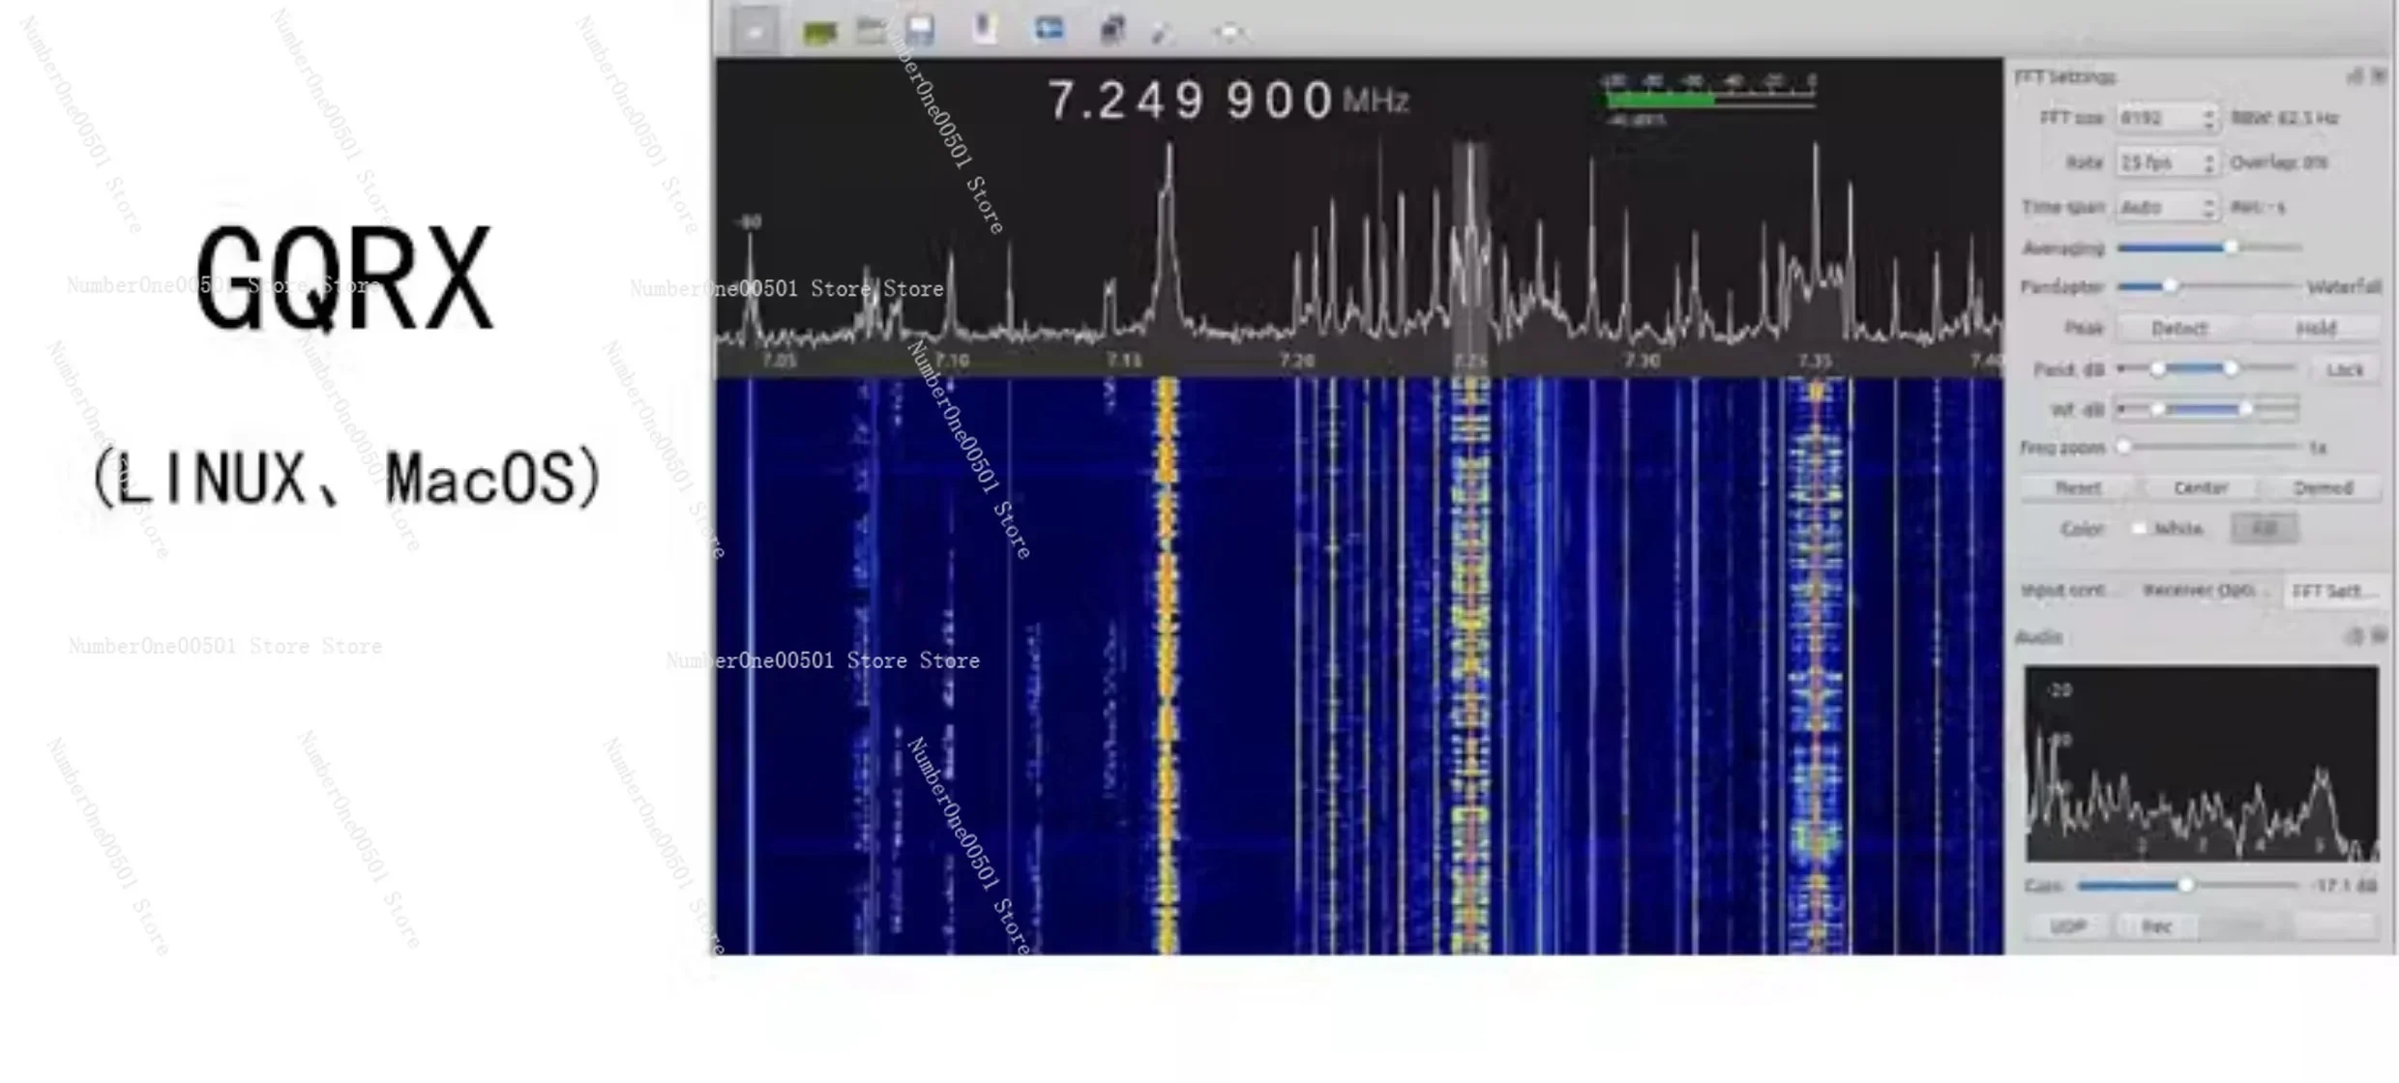Open the remote control (blue network) icon

[1049, 29]
